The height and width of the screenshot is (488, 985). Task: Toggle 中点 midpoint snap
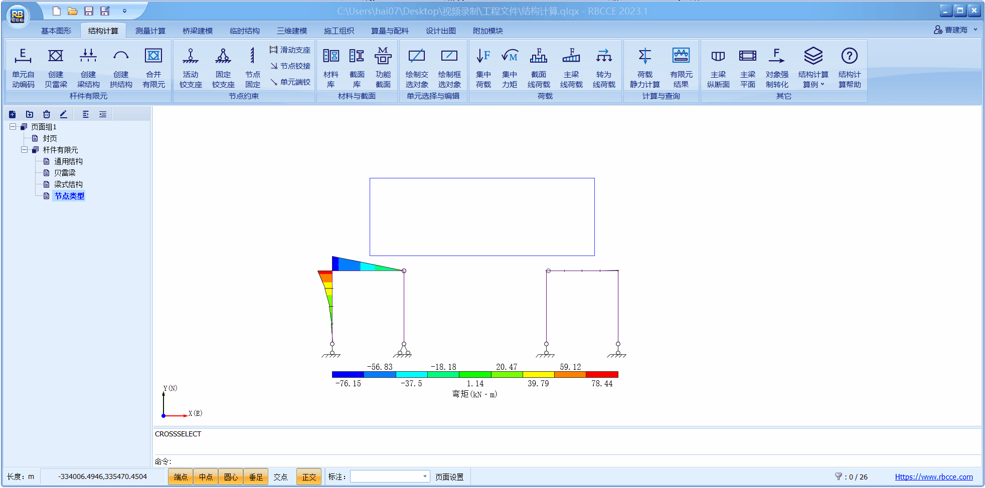[206, 477]
